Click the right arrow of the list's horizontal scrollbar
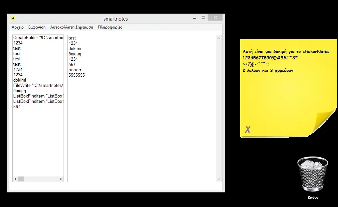The image size is (338, 207). (x=61, y=179)
